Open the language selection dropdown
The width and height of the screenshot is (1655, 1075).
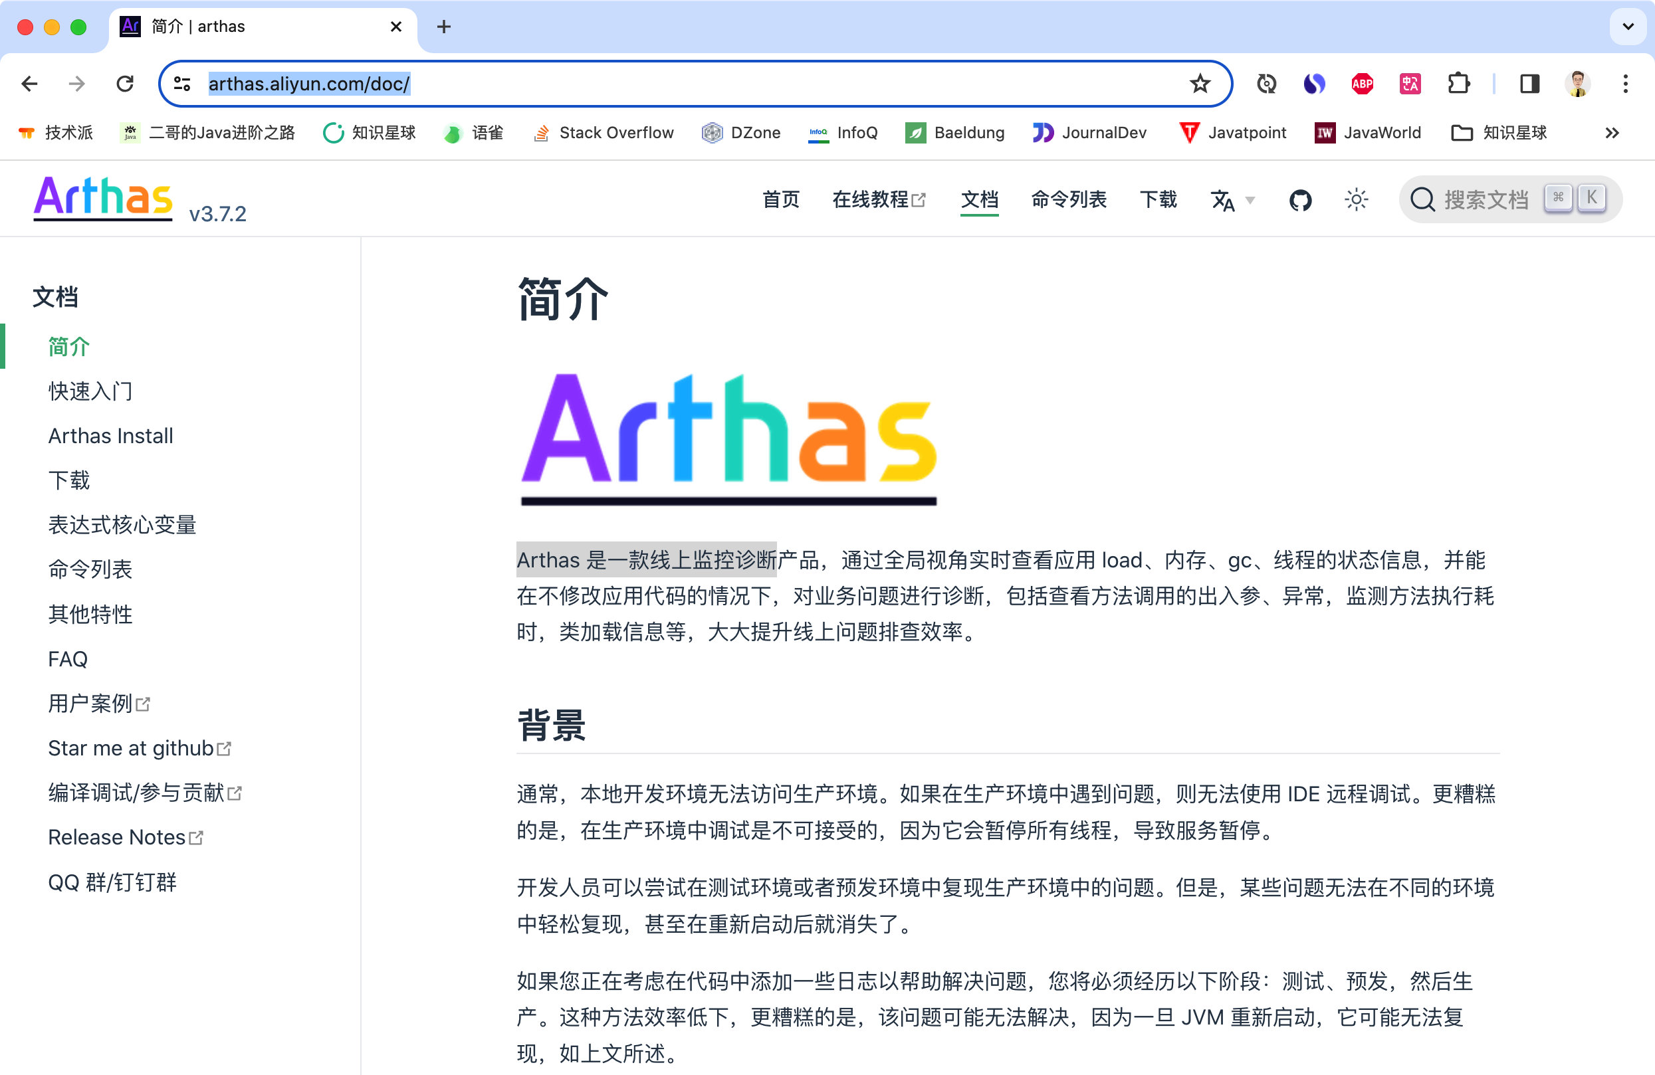[x=1232, y=200]
